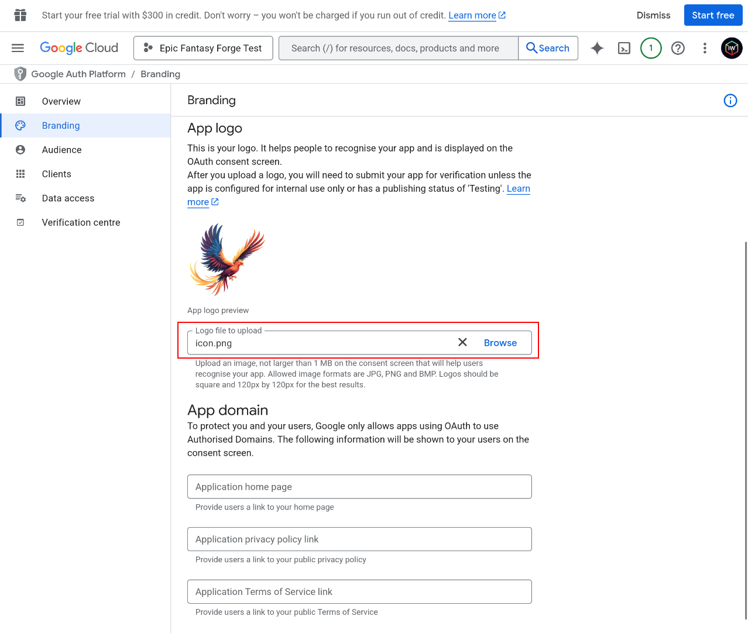Open the Branding info icon

730,101
